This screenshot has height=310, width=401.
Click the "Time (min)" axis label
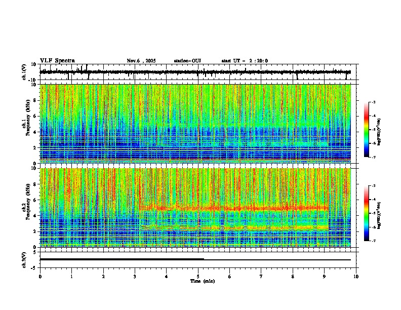click(x=203, y=281)
